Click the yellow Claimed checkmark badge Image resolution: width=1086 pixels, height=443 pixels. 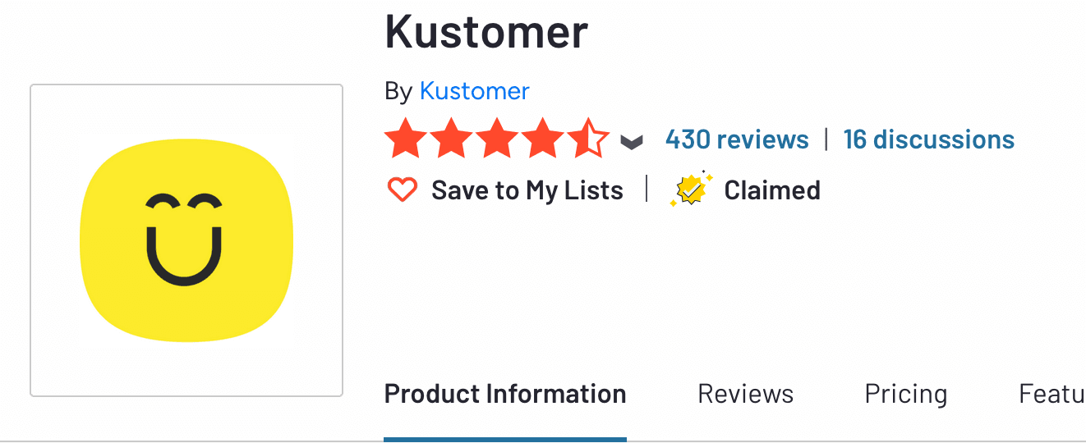pyautogui.click(x=690, y=190)
